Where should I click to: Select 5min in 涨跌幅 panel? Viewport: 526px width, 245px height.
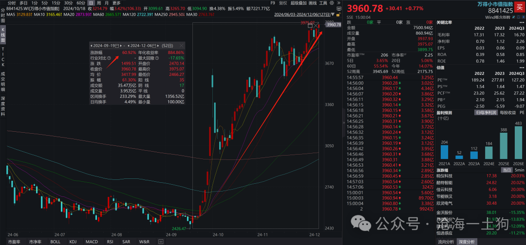tap(519, 170)
